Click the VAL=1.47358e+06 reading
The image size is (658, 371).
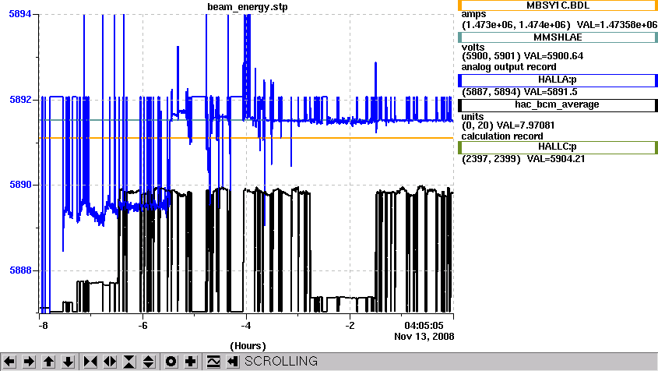coord(617,25)
